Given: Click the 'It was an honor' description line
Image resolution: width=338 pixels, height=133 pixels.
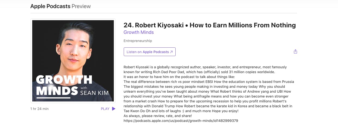Looking at the screenshot, I should point(177,77).
